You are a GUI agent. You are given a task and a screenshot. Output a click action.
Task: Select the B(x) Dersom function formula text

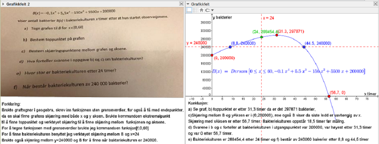(288, 71)
